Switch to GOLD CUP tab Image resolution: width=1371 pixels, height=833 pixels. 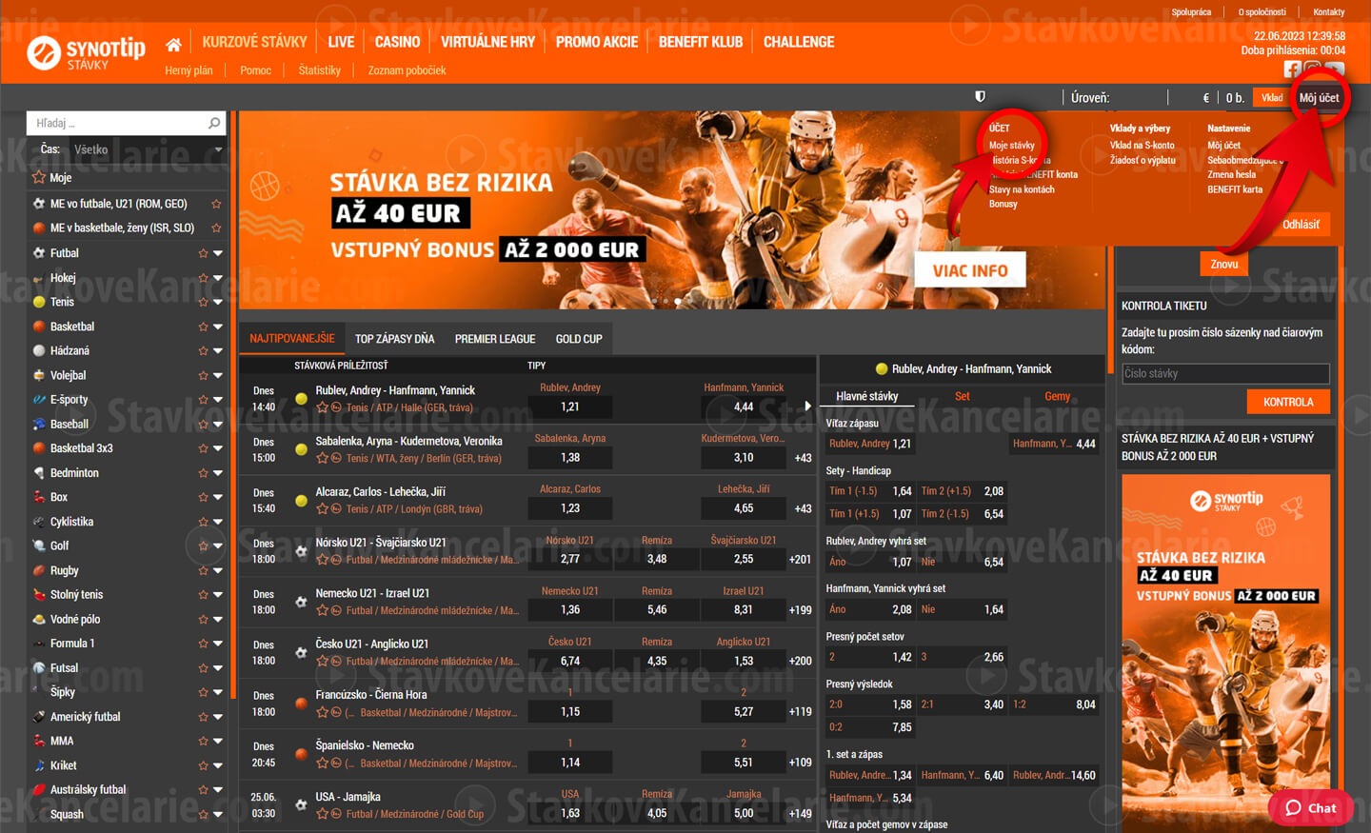click(x=579, y=339)
